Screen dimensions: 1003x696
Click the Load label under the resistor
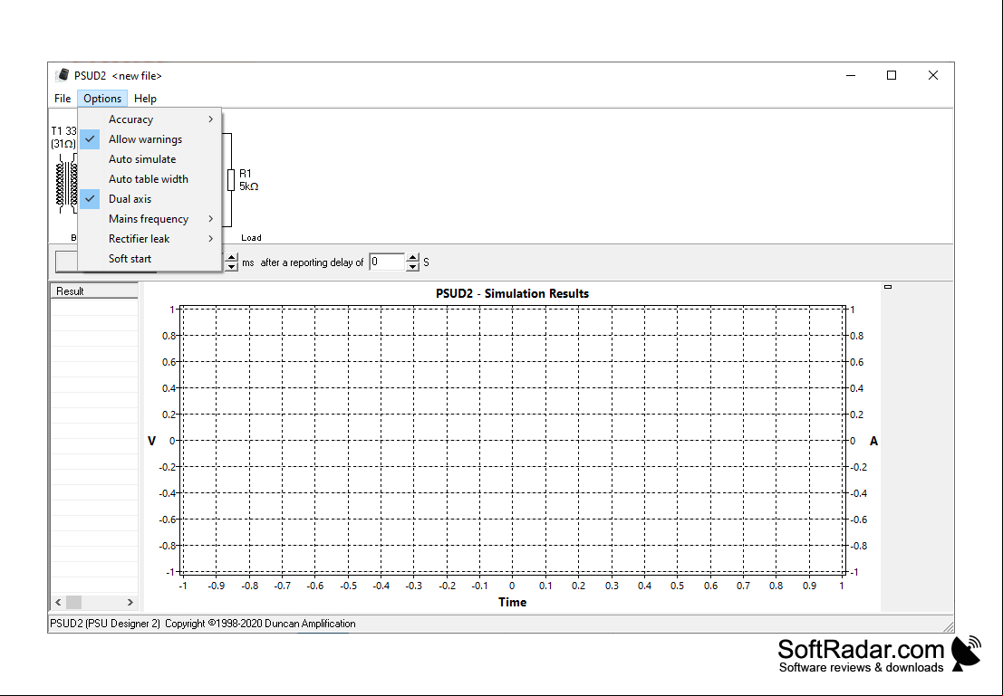point(251,238)
